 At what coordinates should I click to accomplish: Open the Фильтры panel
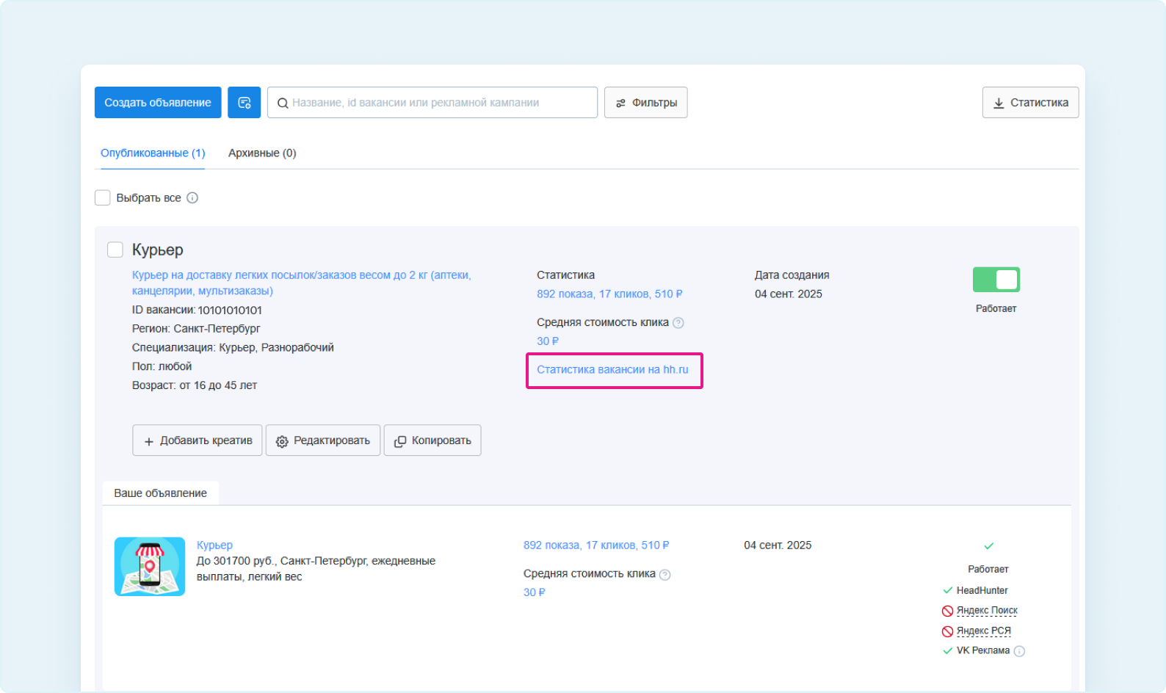click(x=645, y=103)
